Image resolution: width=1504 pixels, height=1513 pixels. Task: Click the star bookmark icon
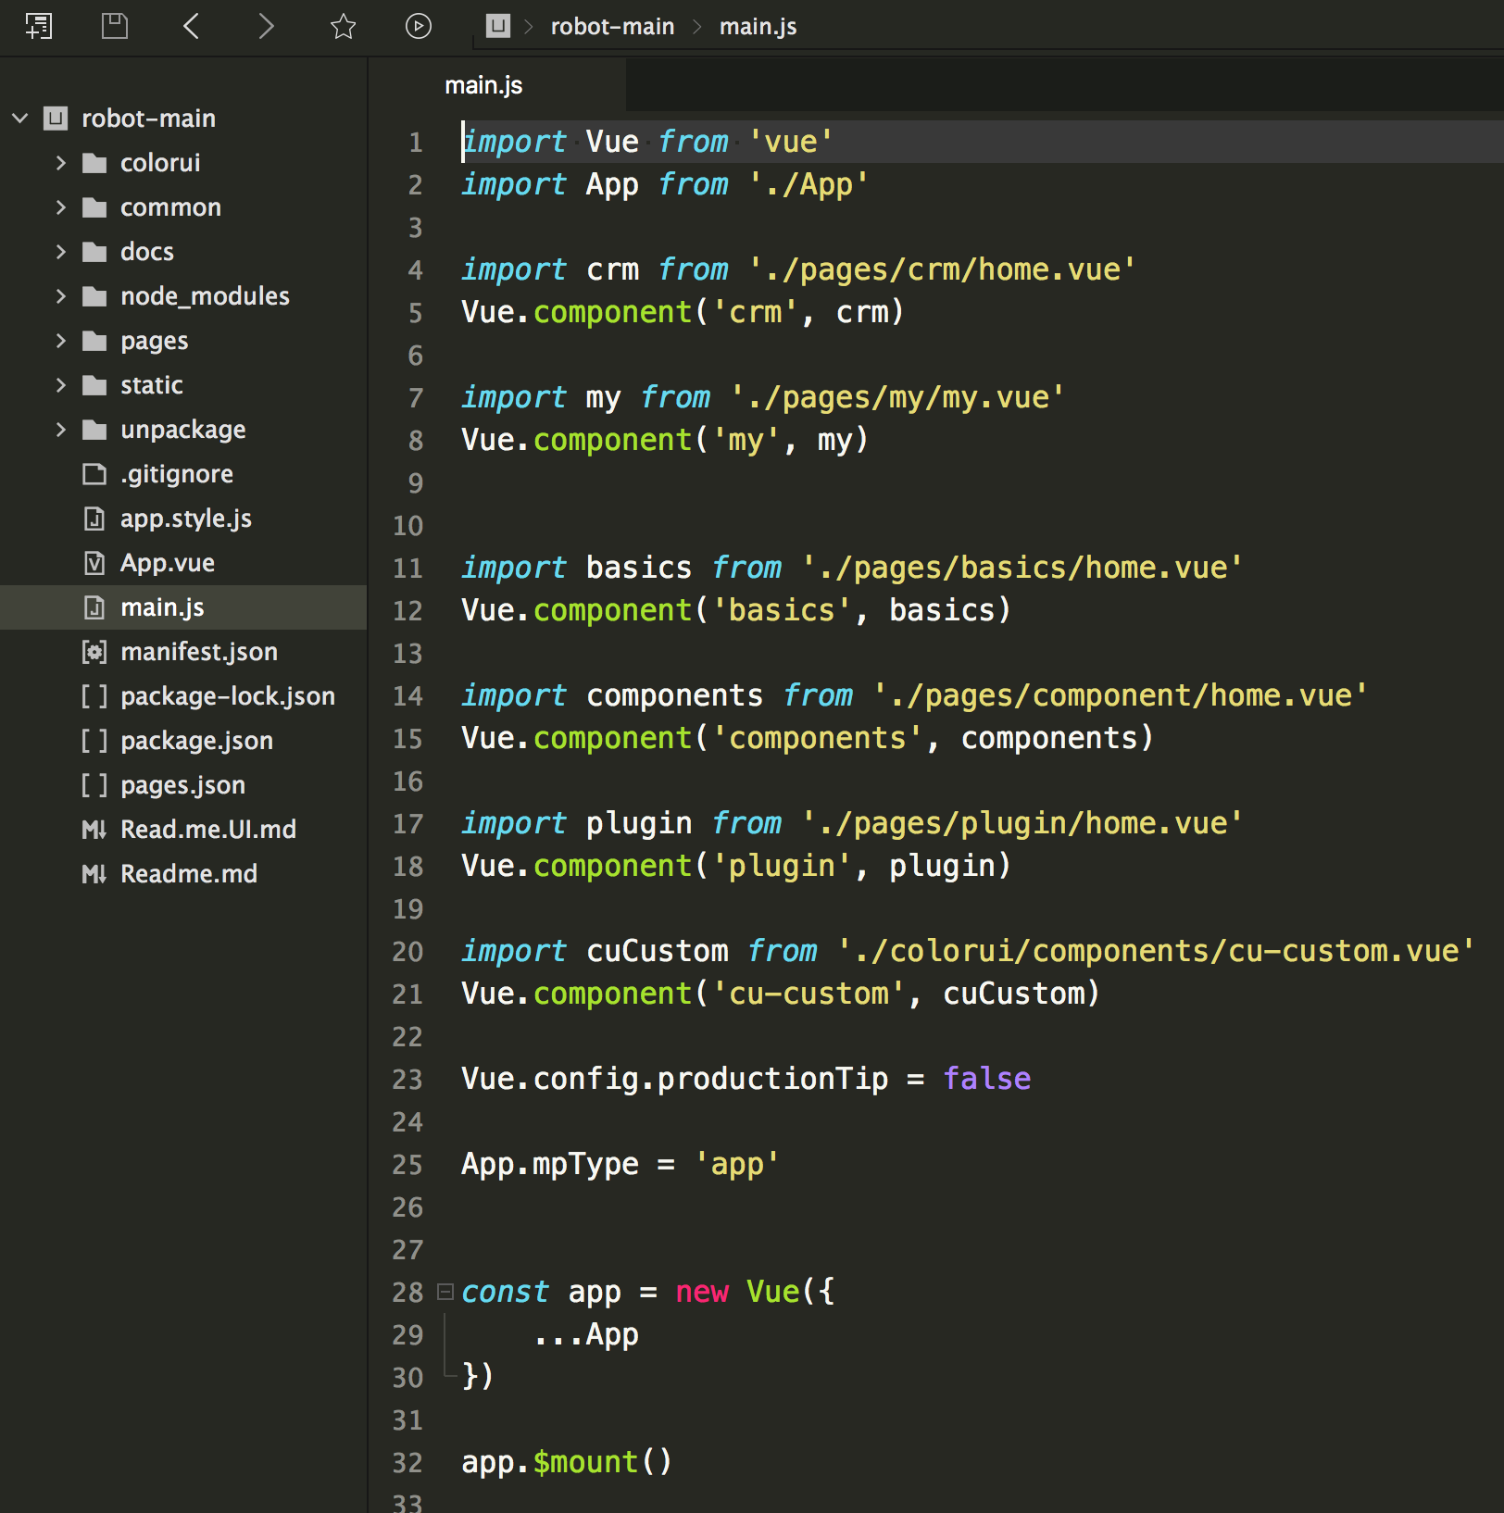pyautogui.click(x=344, y=26)
